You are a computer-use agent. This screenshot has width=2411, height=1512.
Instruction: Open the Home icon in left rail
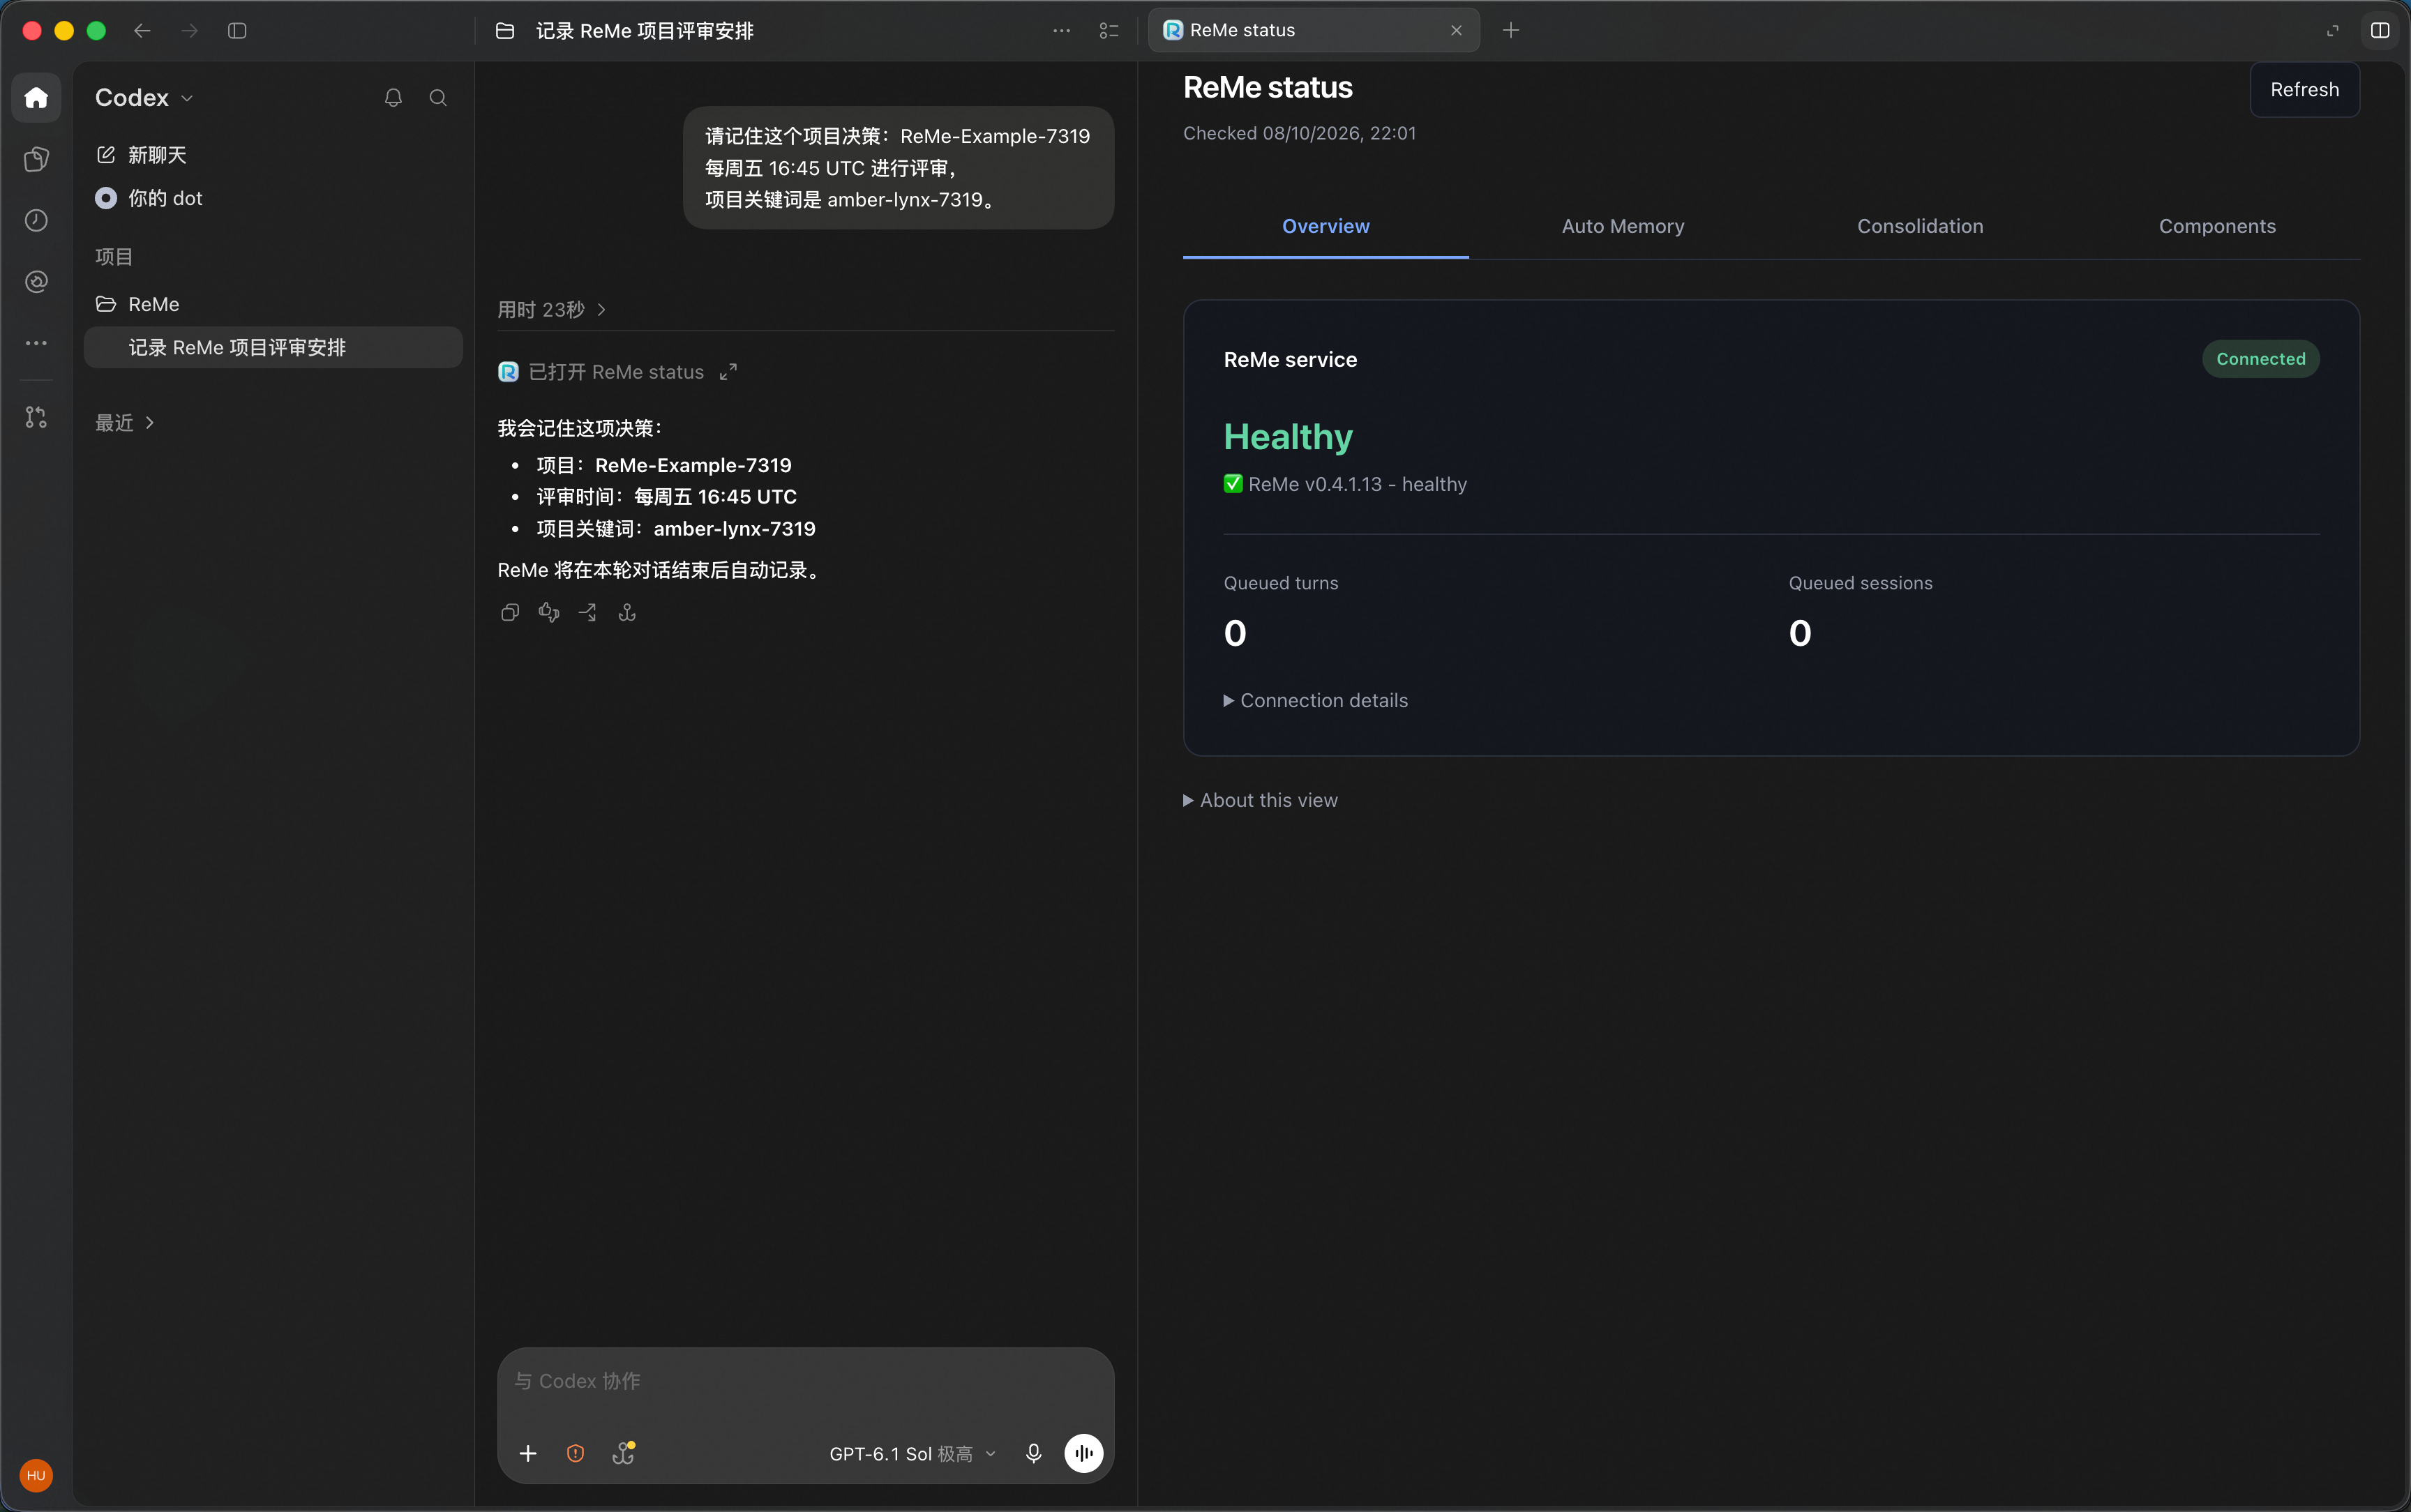tap(36, 97)
